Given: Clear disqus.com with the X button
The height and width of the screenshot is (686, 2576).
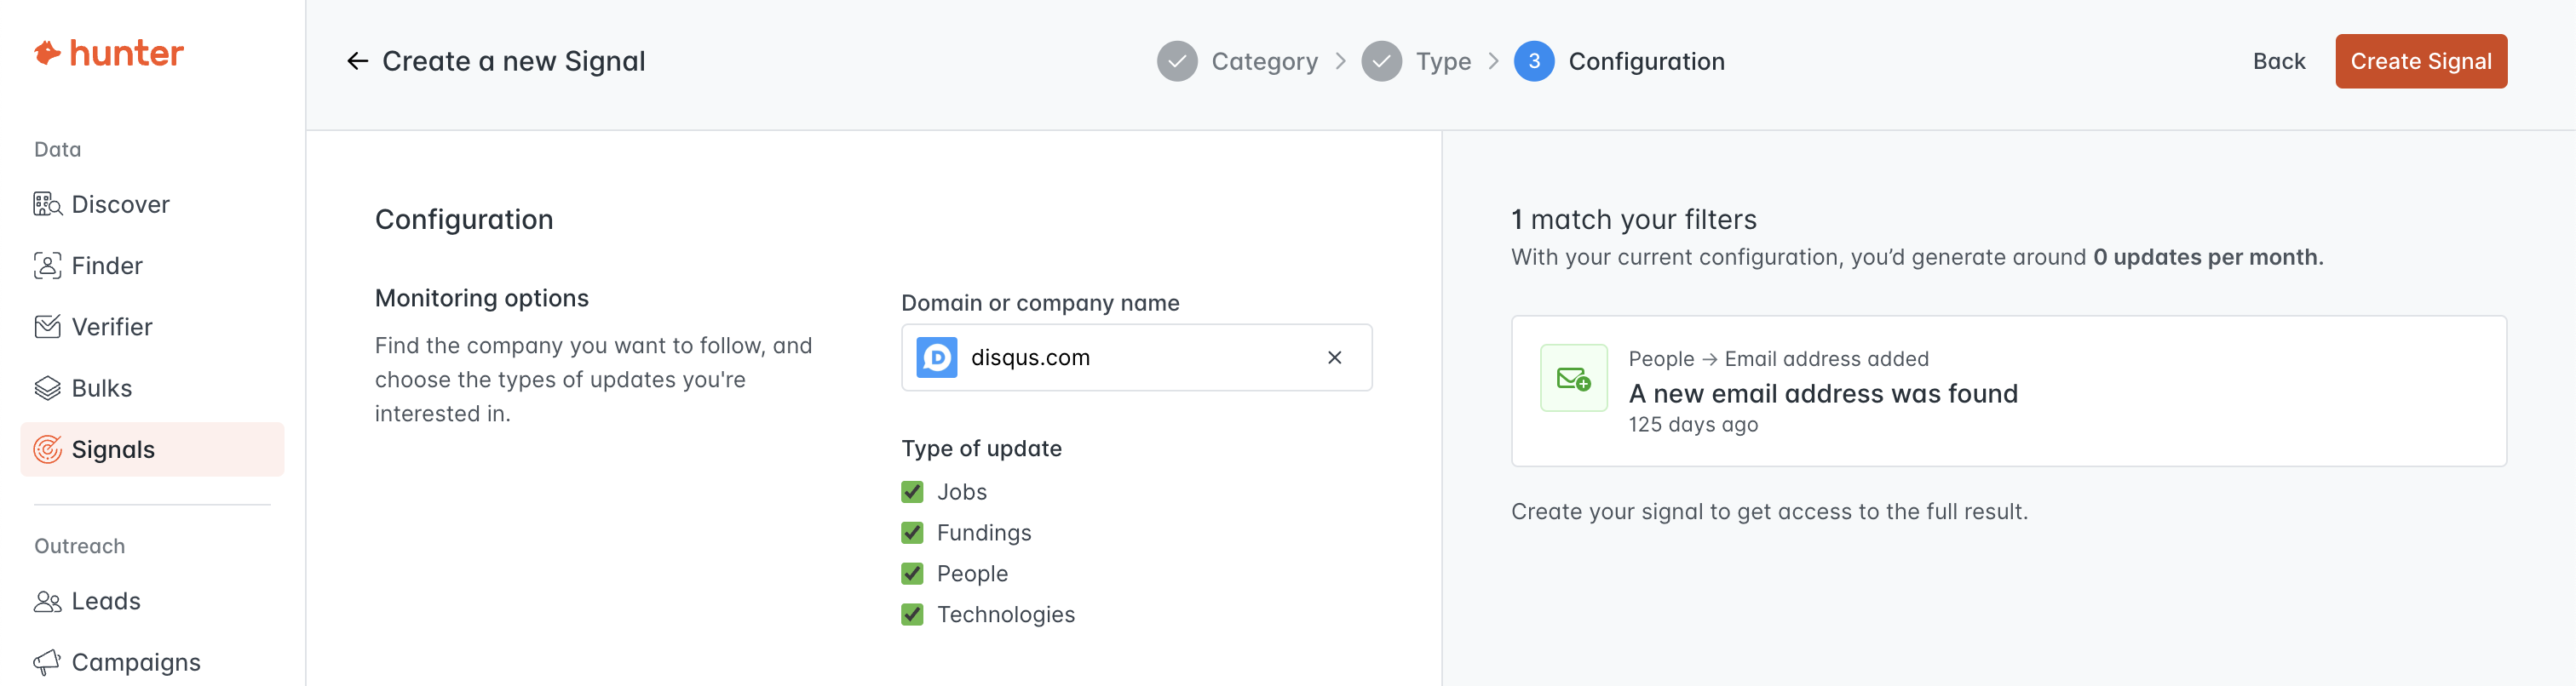Looking at the screenshot, I should [x=1334, y=357].
